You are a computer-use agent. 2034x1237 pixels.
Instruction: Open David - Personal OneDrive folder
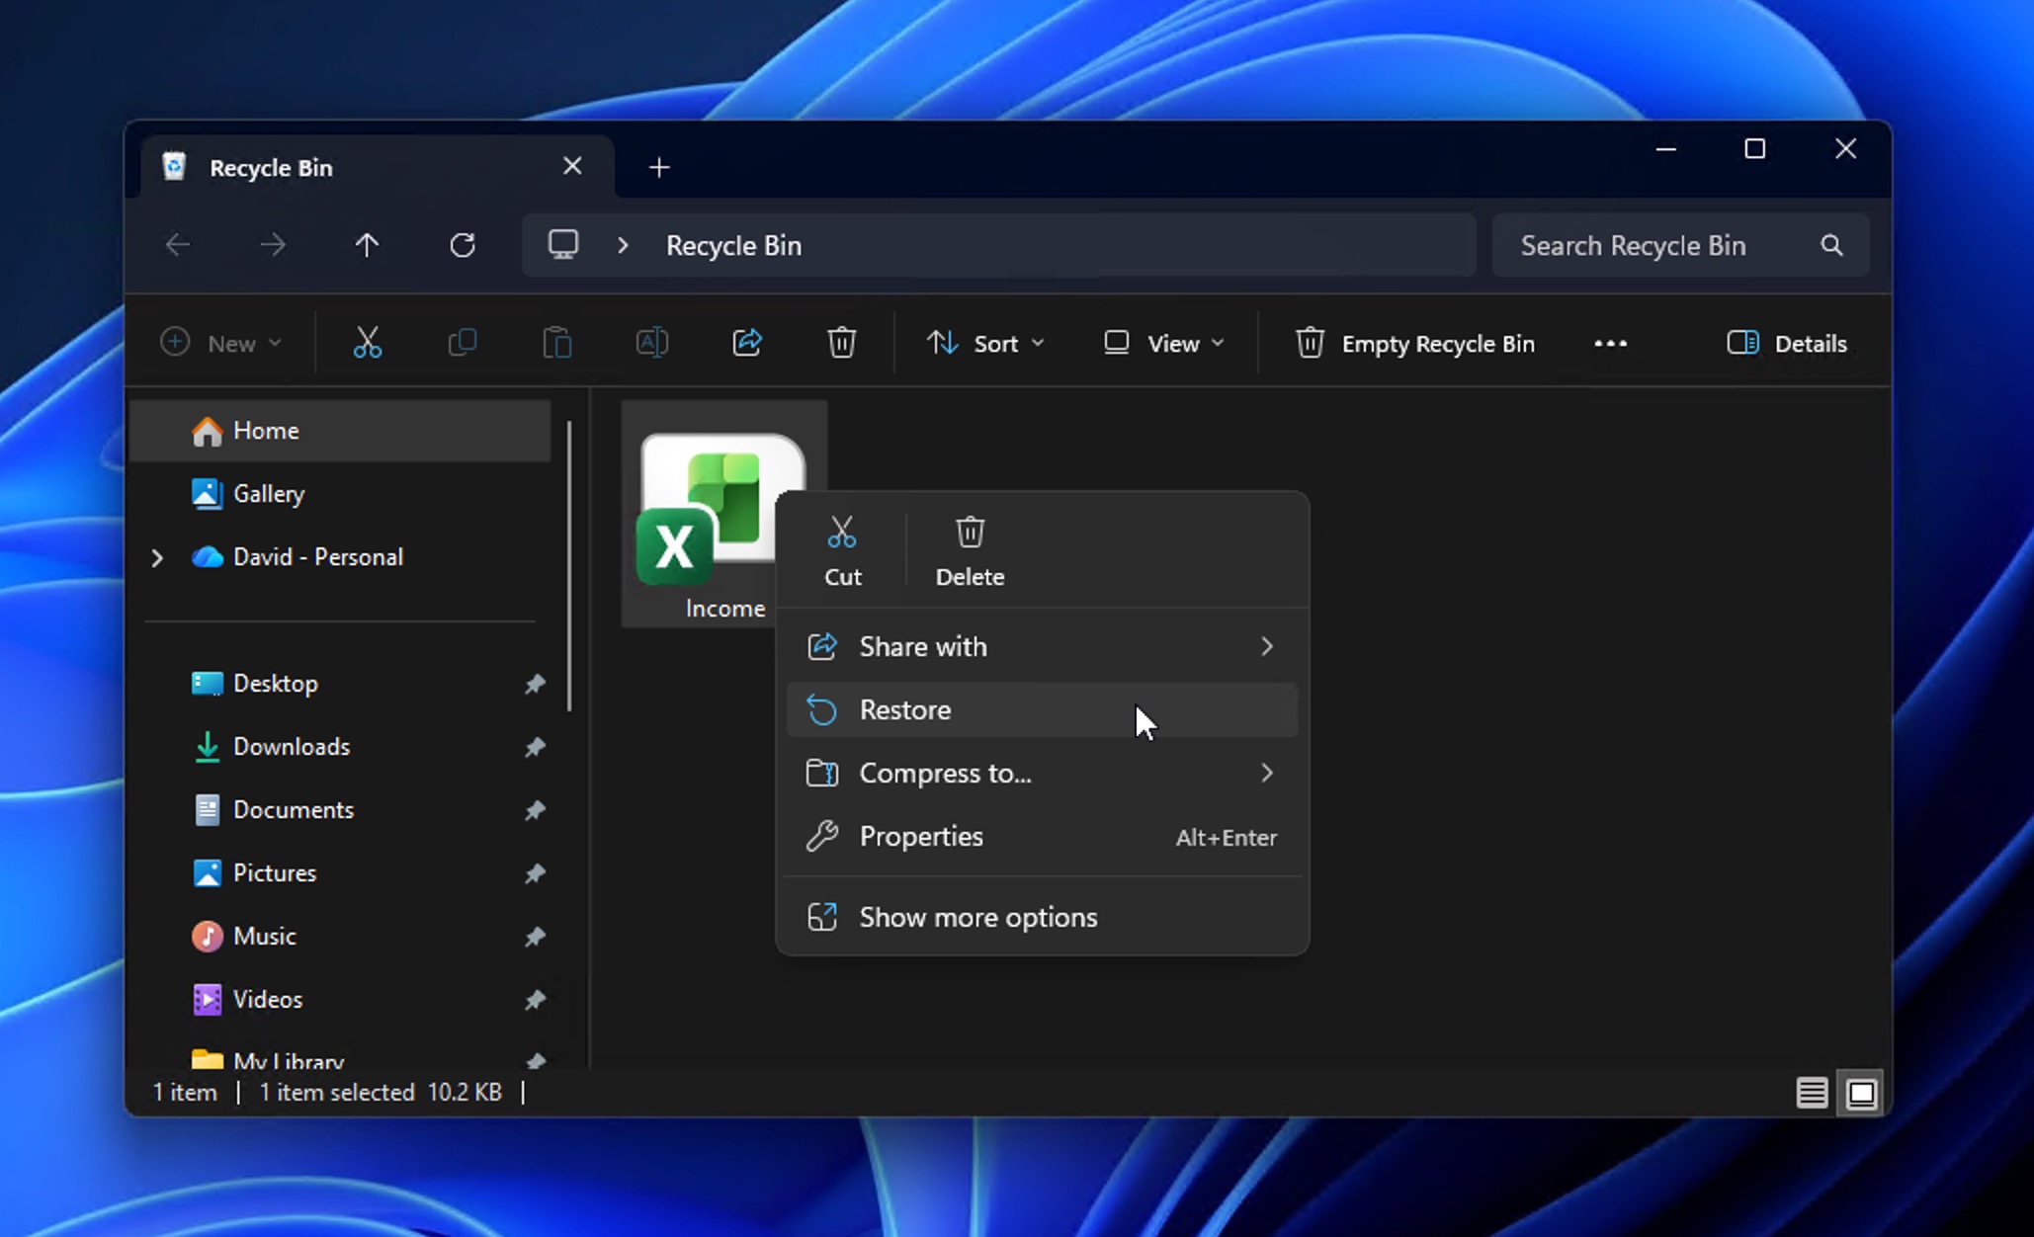pyautogui.click(x=341, y=557)
